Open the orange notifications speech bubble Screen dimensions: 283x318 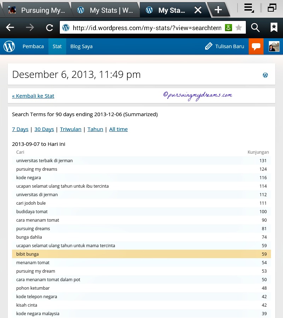coord(256,46)
